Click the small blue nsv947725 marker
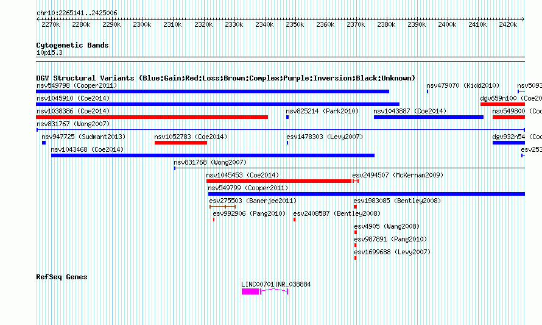Screen dimensions: 542x325 [44, 143]
